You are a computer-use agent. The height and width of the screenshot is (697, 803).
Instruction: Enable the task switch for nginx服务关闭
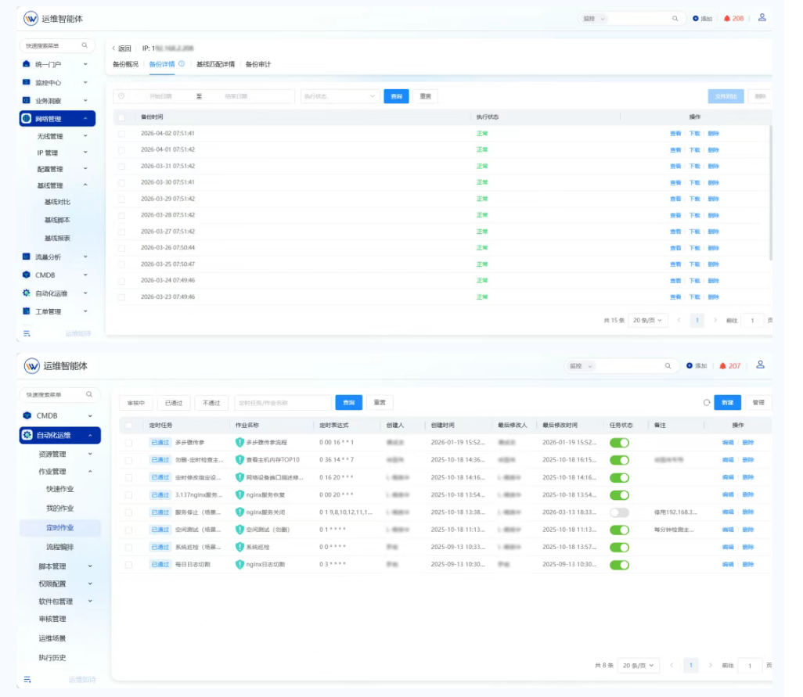click(x=619, y=512)
